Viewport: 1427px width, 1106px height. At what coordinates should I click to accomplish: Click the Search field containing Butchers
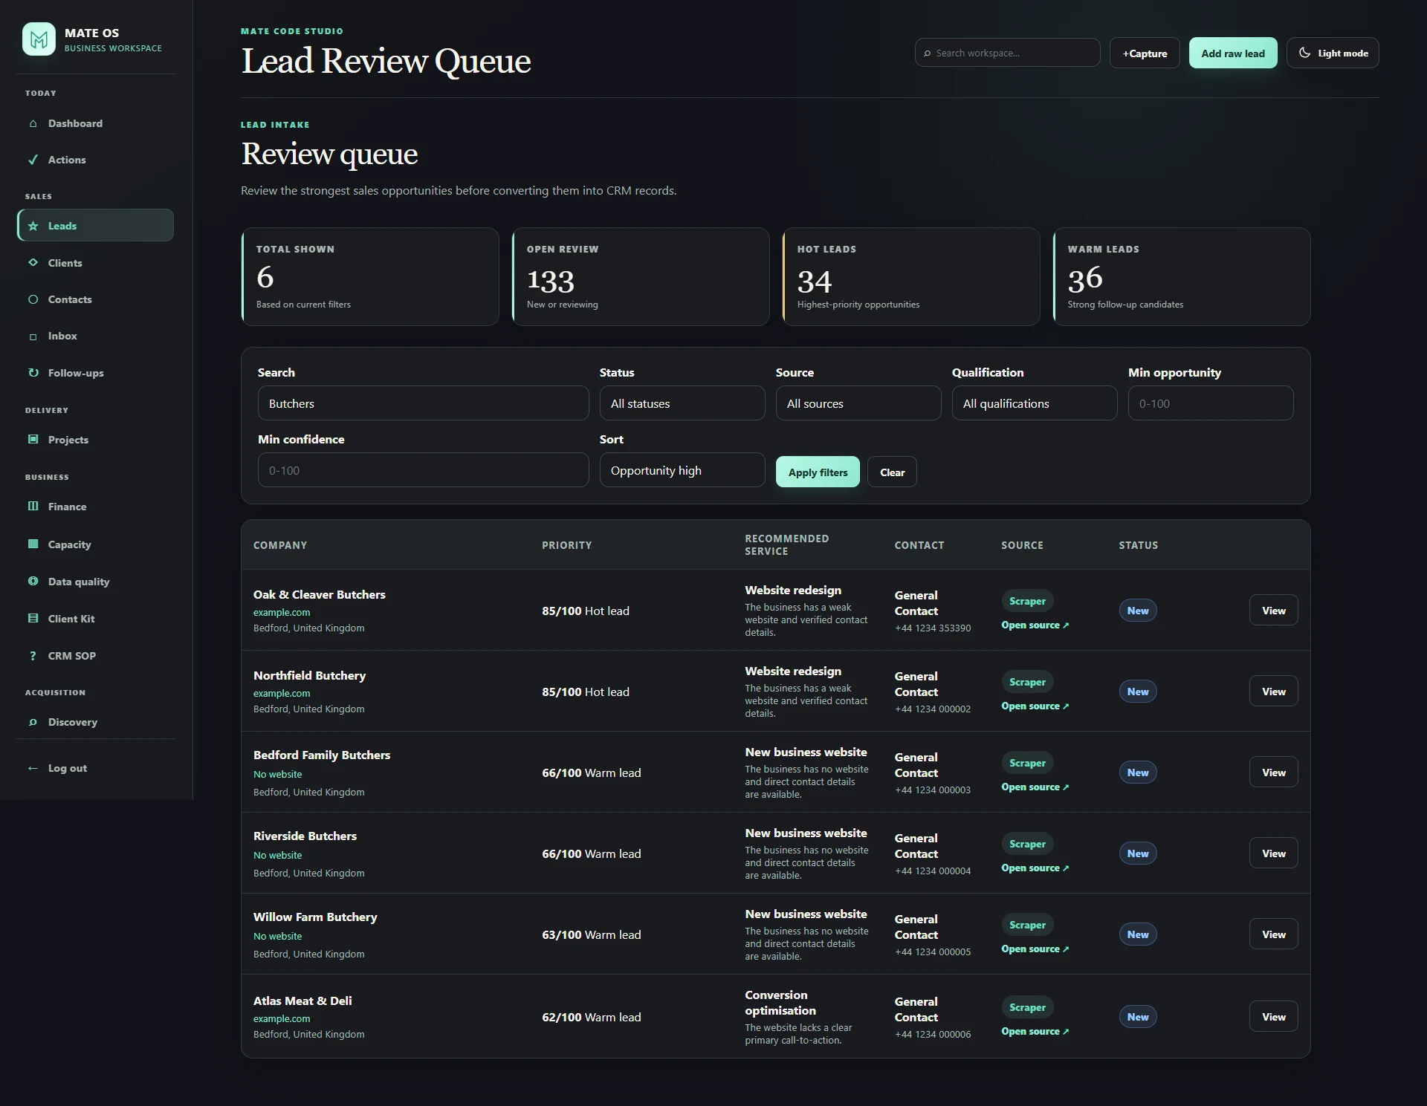coord(424,403)
